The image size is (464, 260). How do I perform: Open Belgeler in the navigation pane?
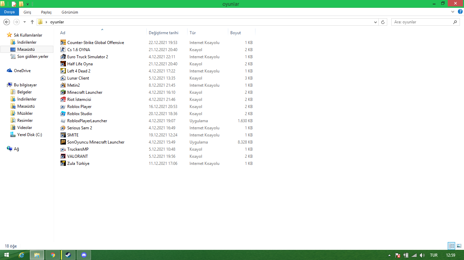pyautogui.click(x=24, y=92)
